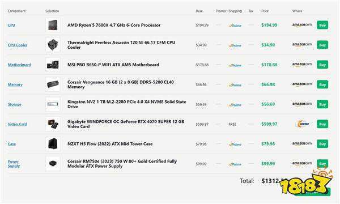
Task: Click the Selection column header
Action: coord(52,11)
